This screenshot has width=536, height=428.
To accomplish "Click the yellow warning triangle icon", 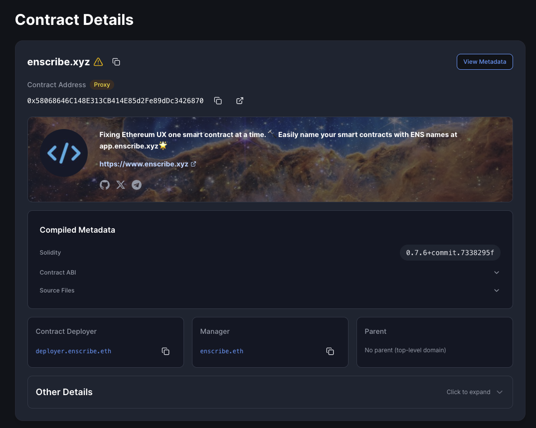I will coord(98,62).
